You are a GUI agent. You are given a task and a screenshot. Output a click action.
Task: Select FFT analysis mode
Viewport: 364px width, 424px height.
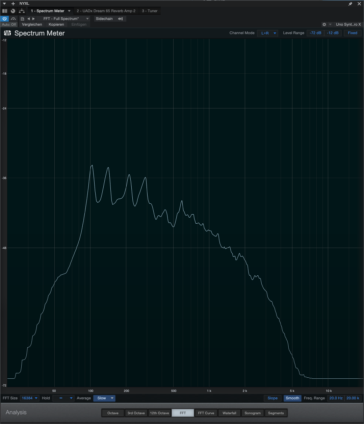pyautogui.click(x=183, y=413)
